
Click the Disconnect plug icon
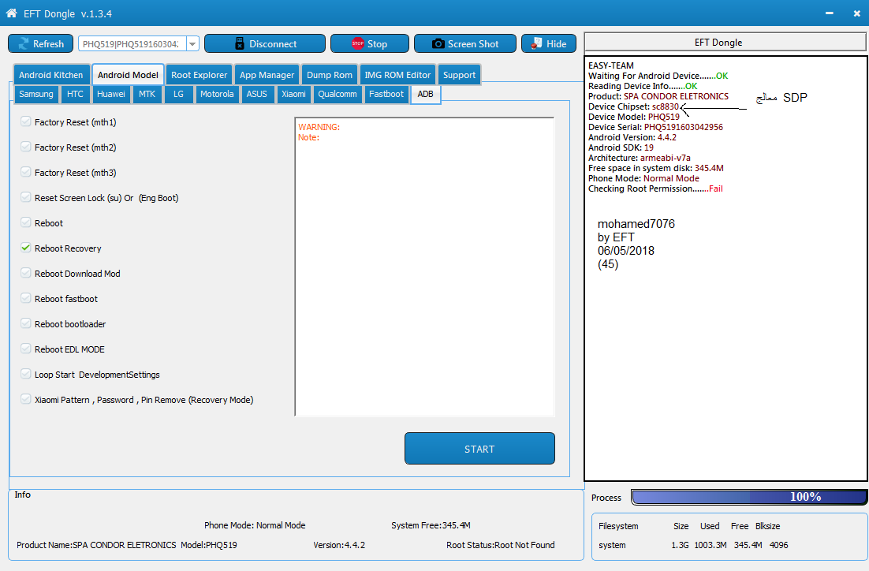pos(240,44)
